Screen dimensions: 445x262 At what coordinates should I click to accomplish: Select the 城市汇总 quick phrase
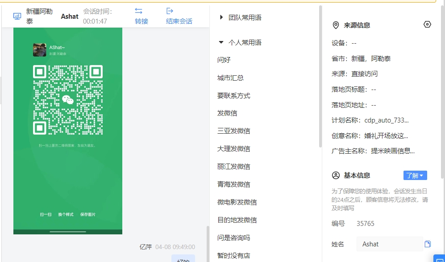point(230,78)
